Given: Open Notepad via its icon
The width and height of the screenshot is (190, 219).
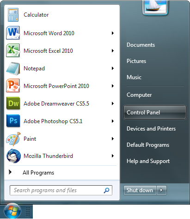Looking at the screenshot, I should (13, 69).
